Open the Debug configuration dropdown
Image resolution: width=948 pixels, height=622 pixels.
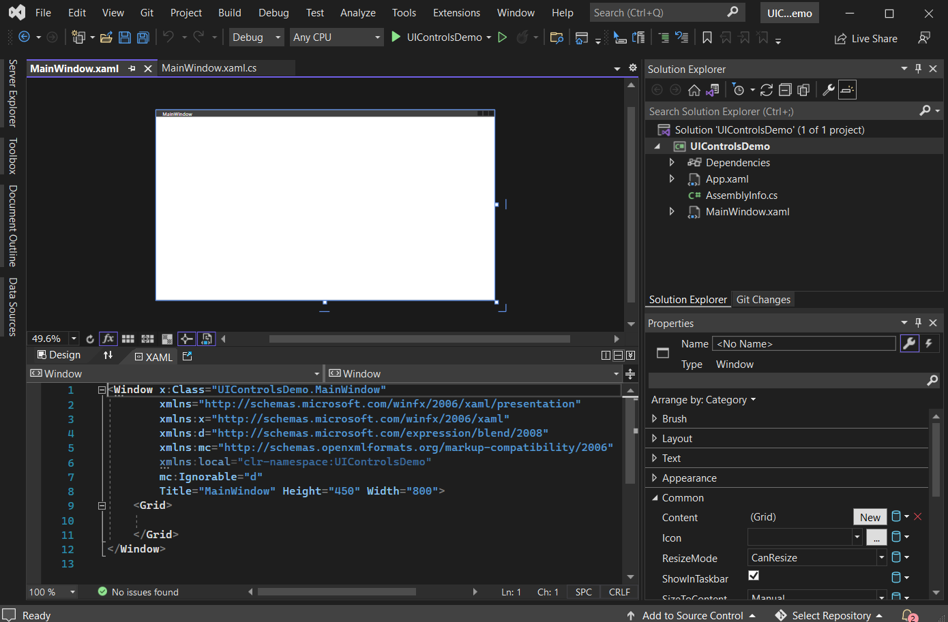(256, 37)
